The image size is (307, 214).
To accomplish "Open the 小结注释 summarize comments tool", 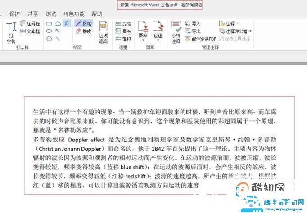I will (x=176, y=32).
